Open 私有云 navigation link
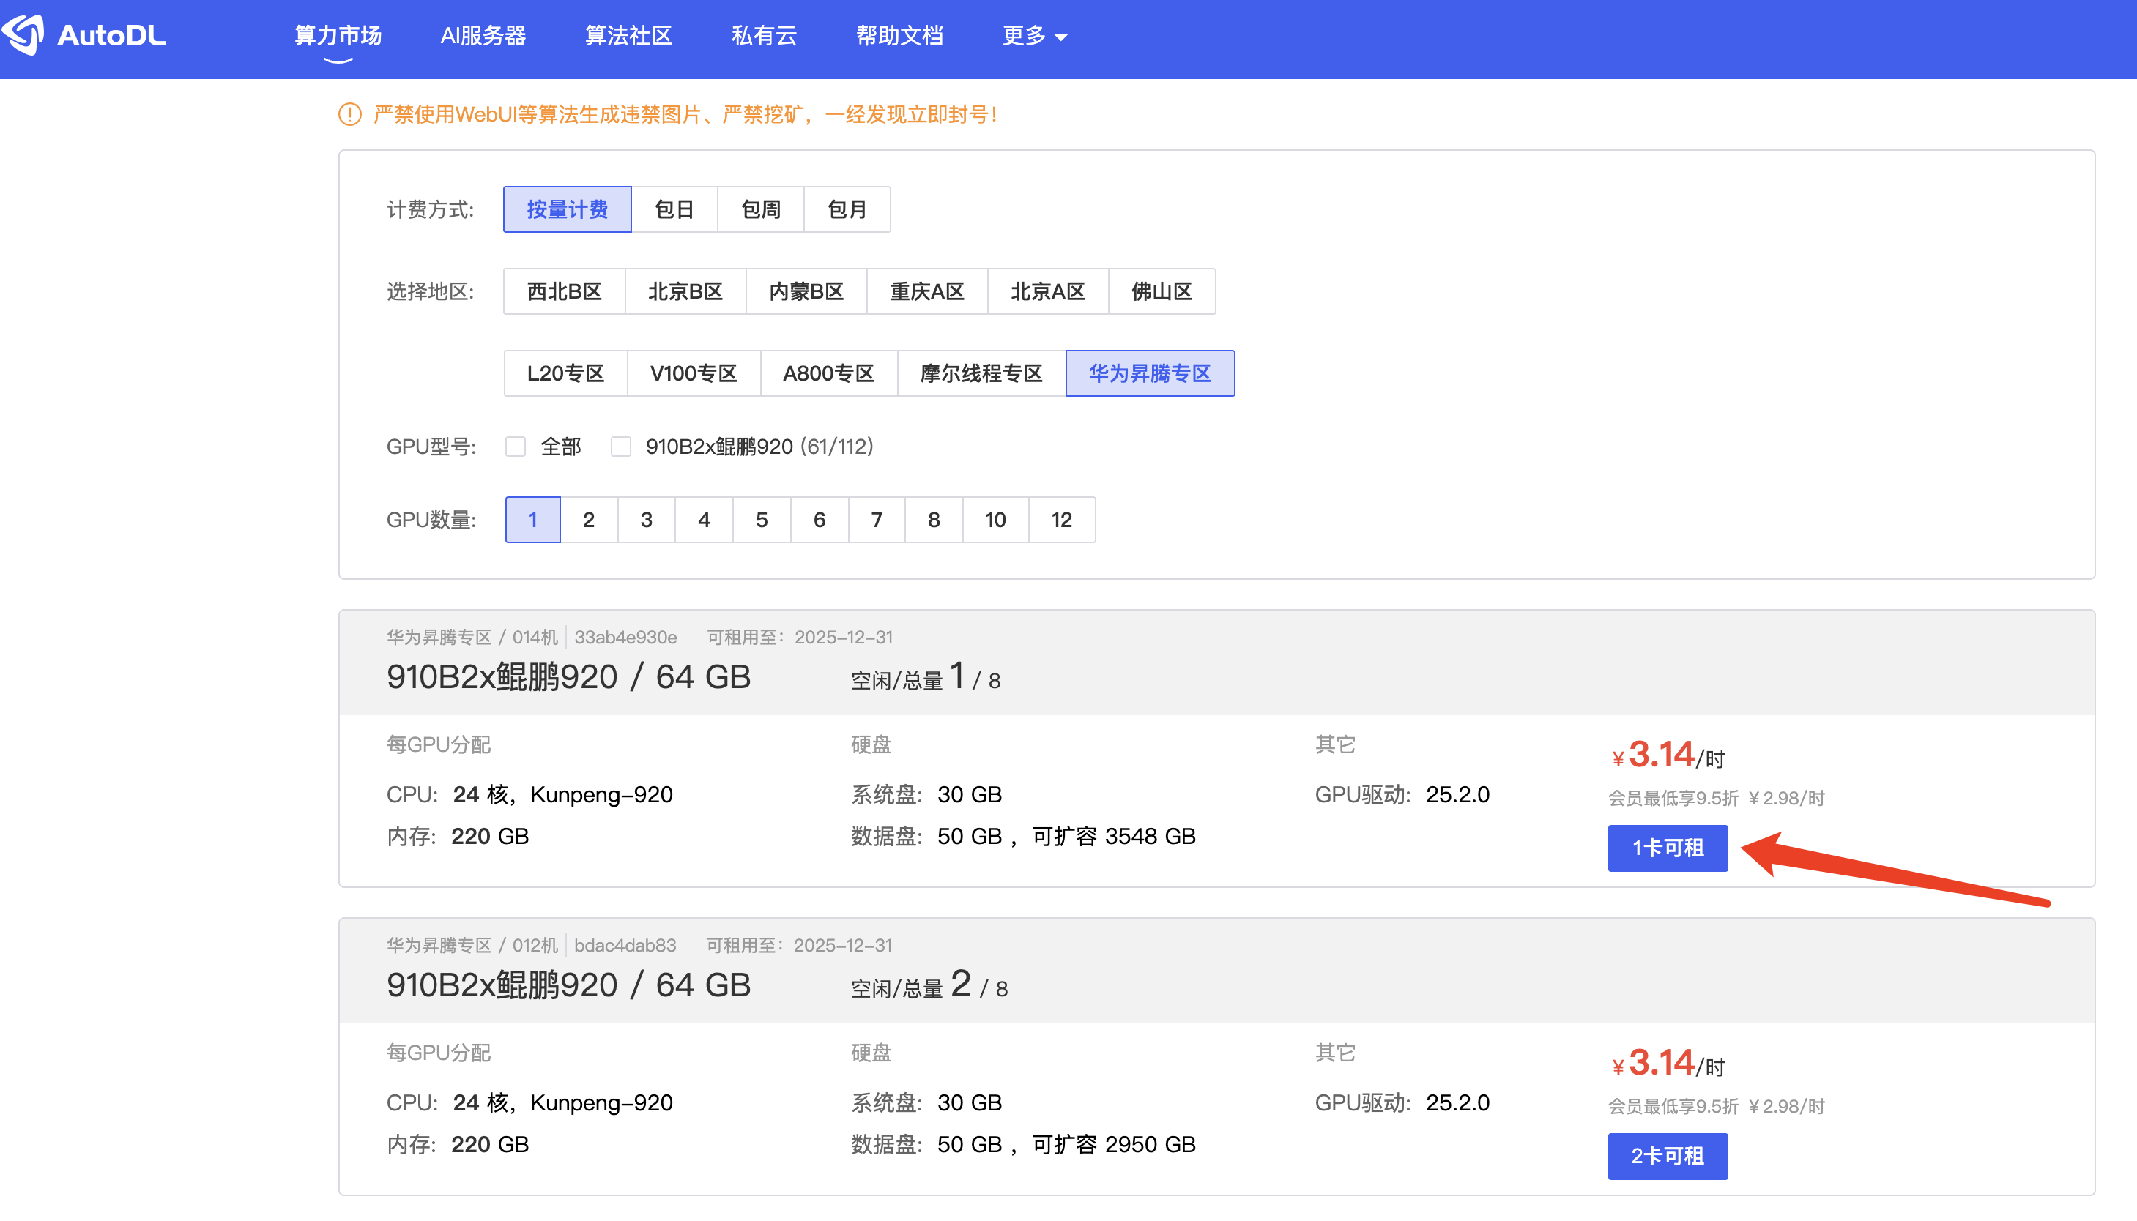This screenshot has height=1221, width=2137. [x=763, y=36]
